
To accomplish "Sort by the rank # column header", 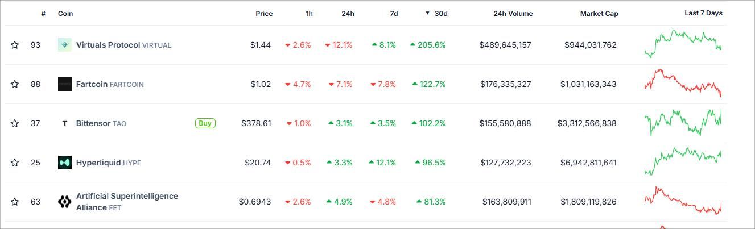I will point(43,13).
